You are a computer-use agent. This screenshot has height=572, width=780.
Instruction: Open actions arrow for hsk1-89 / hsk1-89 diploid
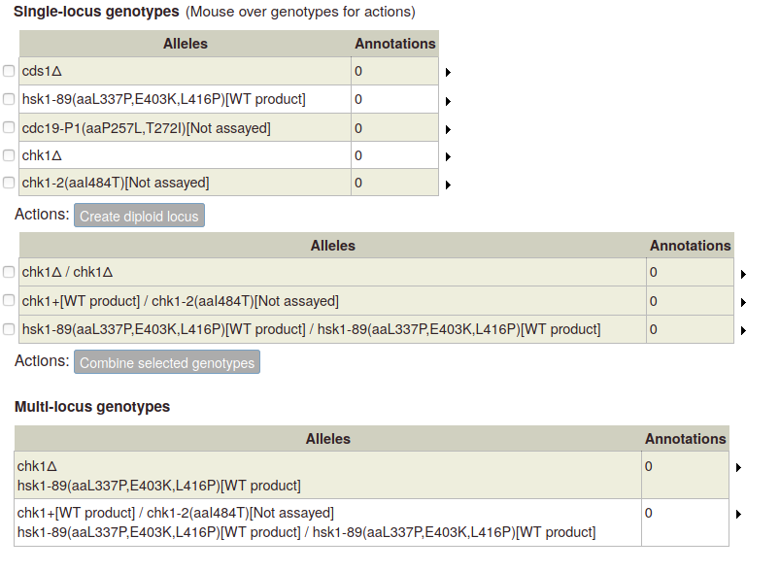[743, 330]
